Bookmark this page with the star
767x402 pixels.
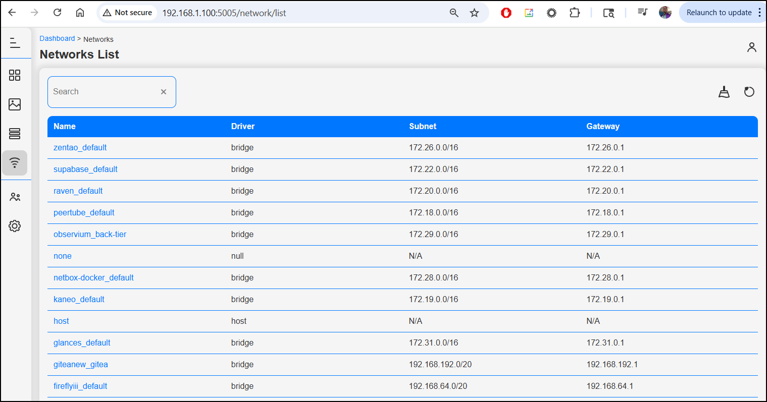coord(474,13)
